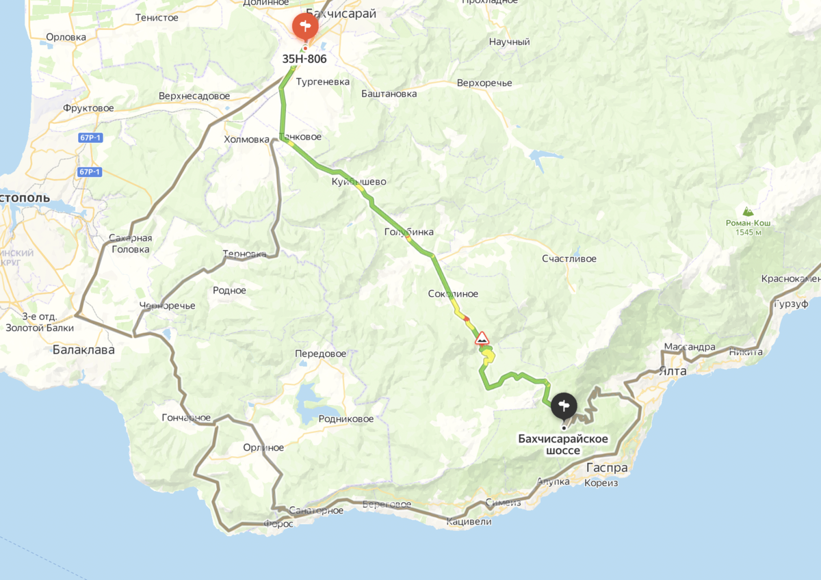
Task: Click the Роман-Кош mountain peak icon
Action: pos(746,211)
